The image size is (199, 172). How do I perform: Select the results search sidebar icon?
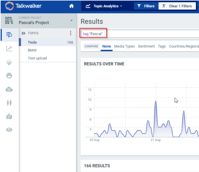pyautogui.click(x=9, y=35)
